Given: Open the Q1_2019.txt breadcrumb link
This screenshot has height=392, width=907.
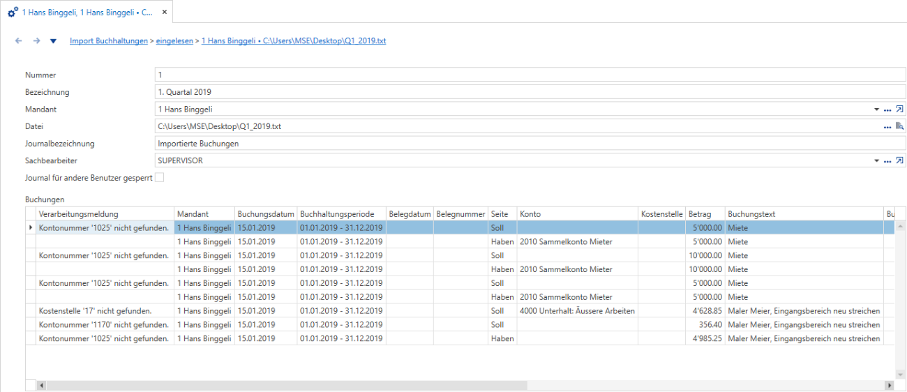Looking at the screenshot, I should click(294, 41).
